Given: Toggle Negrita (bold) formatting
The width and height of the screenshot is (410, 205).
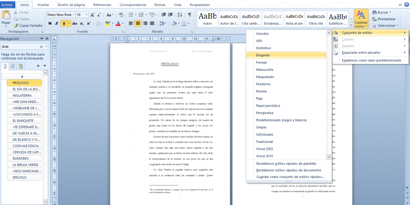Looking at the screenshot, I should (49, 23).
